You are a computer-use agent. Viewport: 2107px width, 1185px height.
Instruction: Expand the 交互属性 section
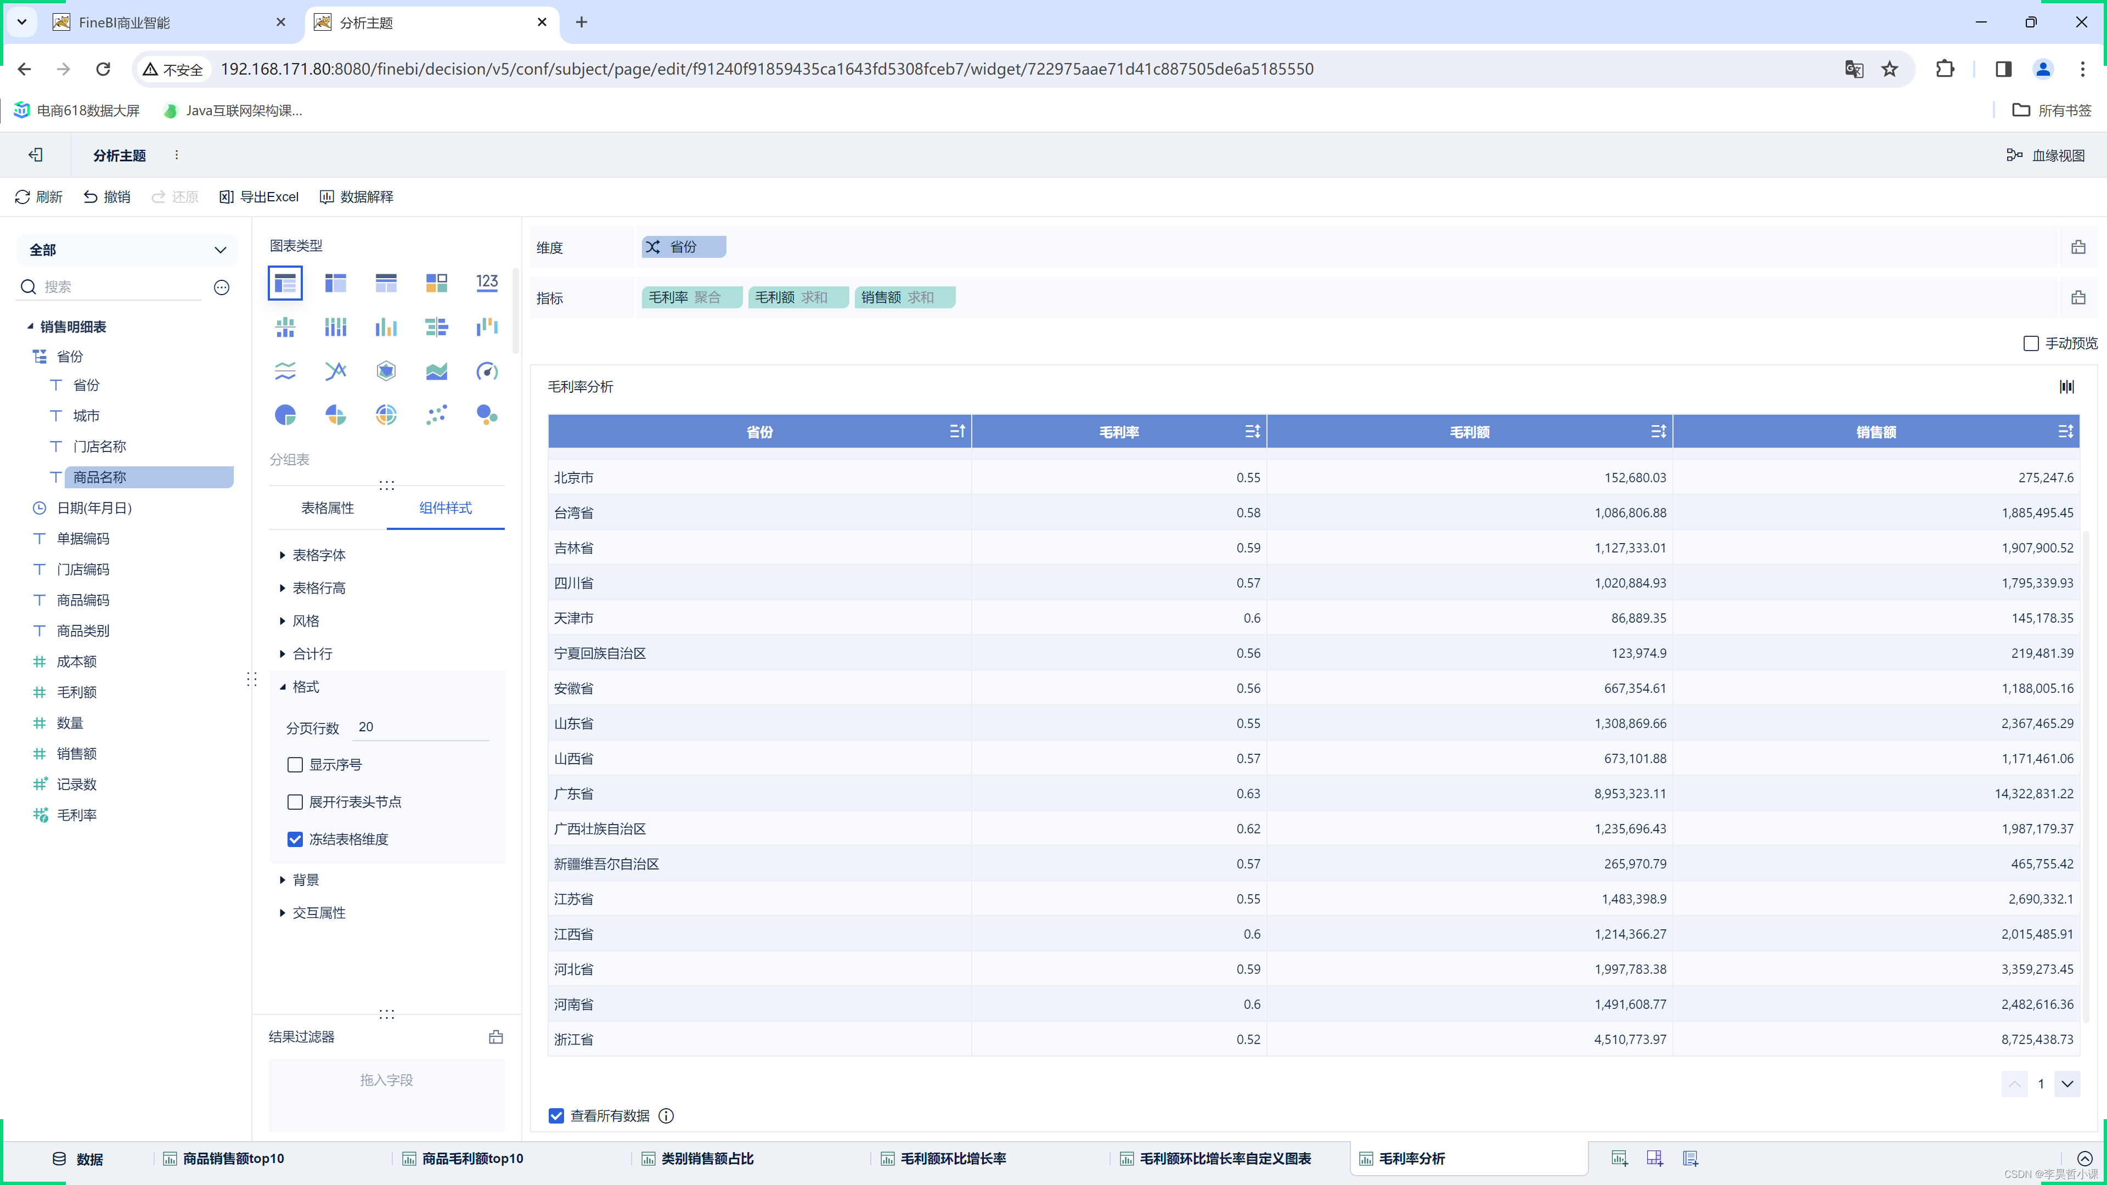pos(312,913)
